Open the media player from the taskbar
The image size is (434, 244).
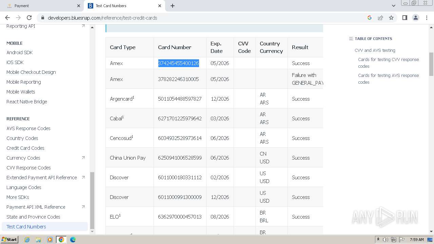tap(50, 240)
